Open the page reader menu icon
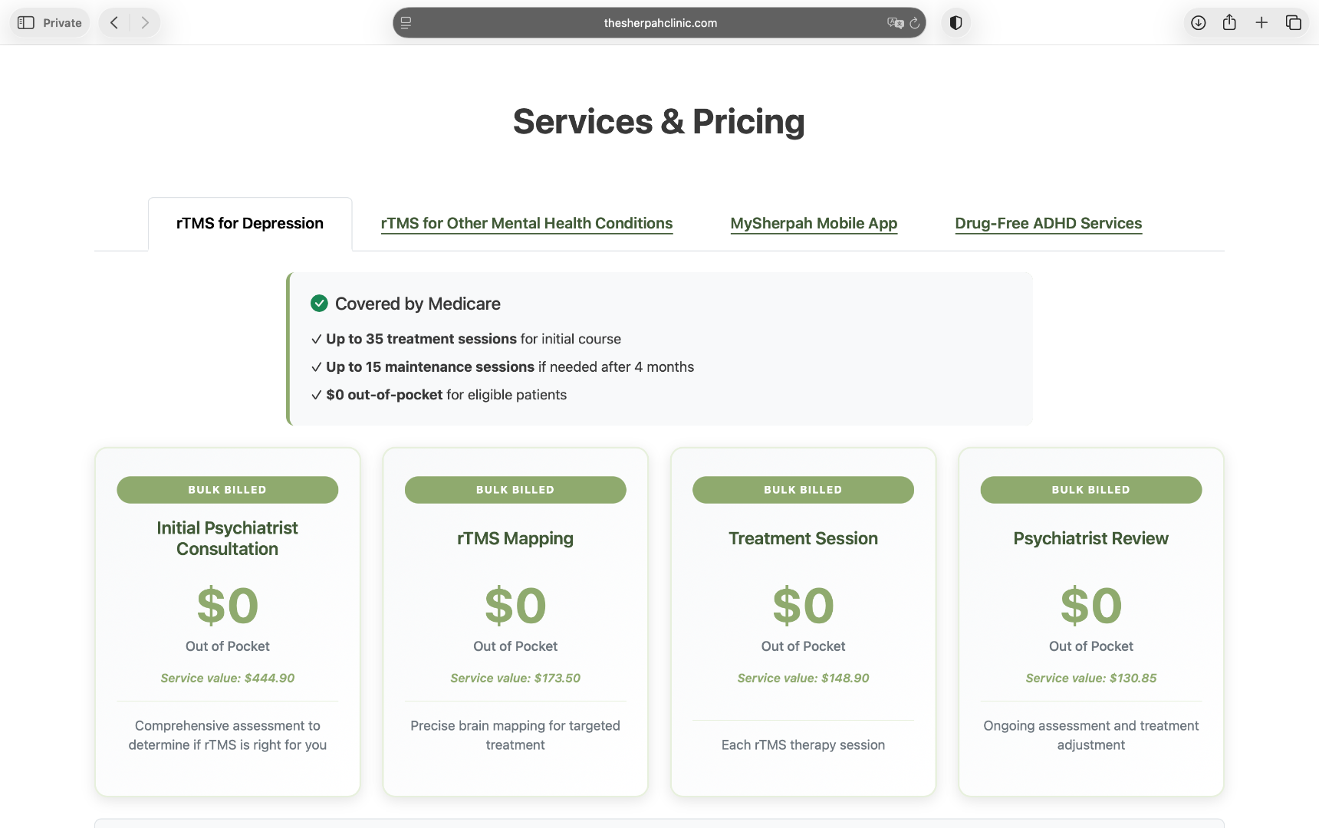The width and height of the screenshot is (1319, 828). [x=406, y=23]
